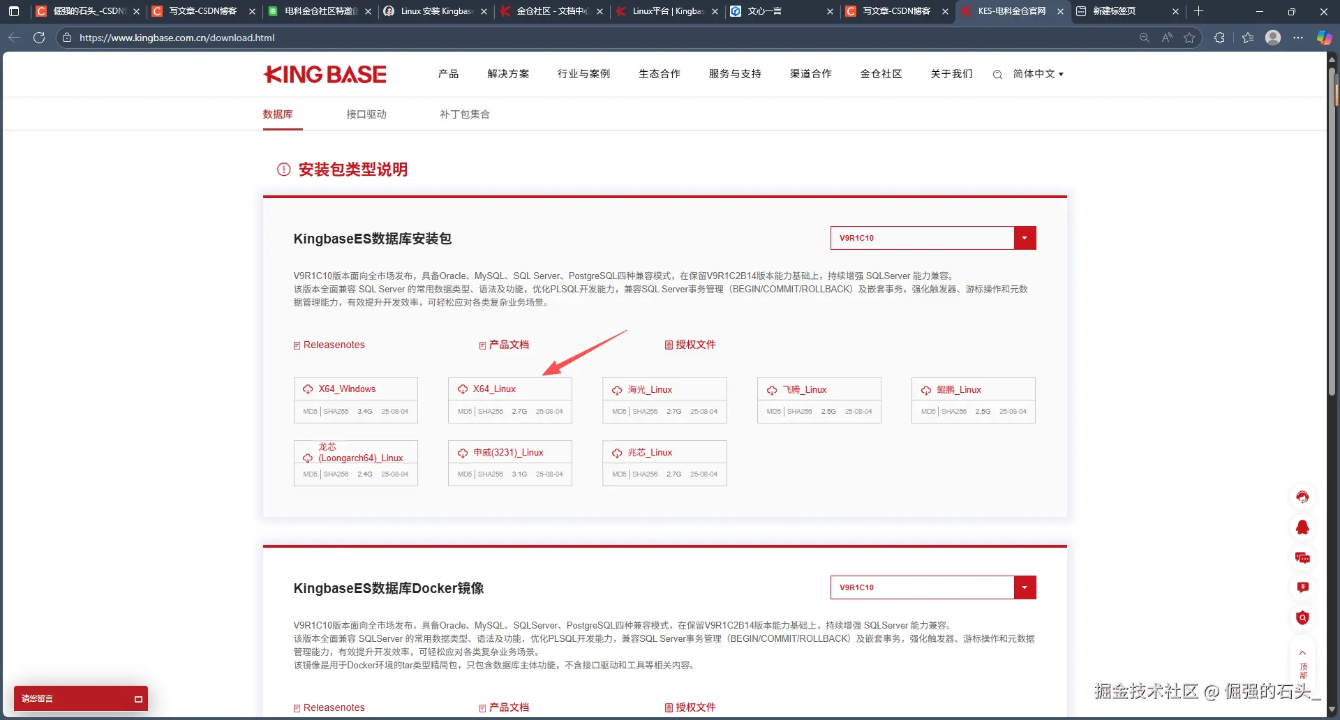1340x720 pixels.
Task: Click the download cloud icon for X64_Windows
Action: click(308, 389)
